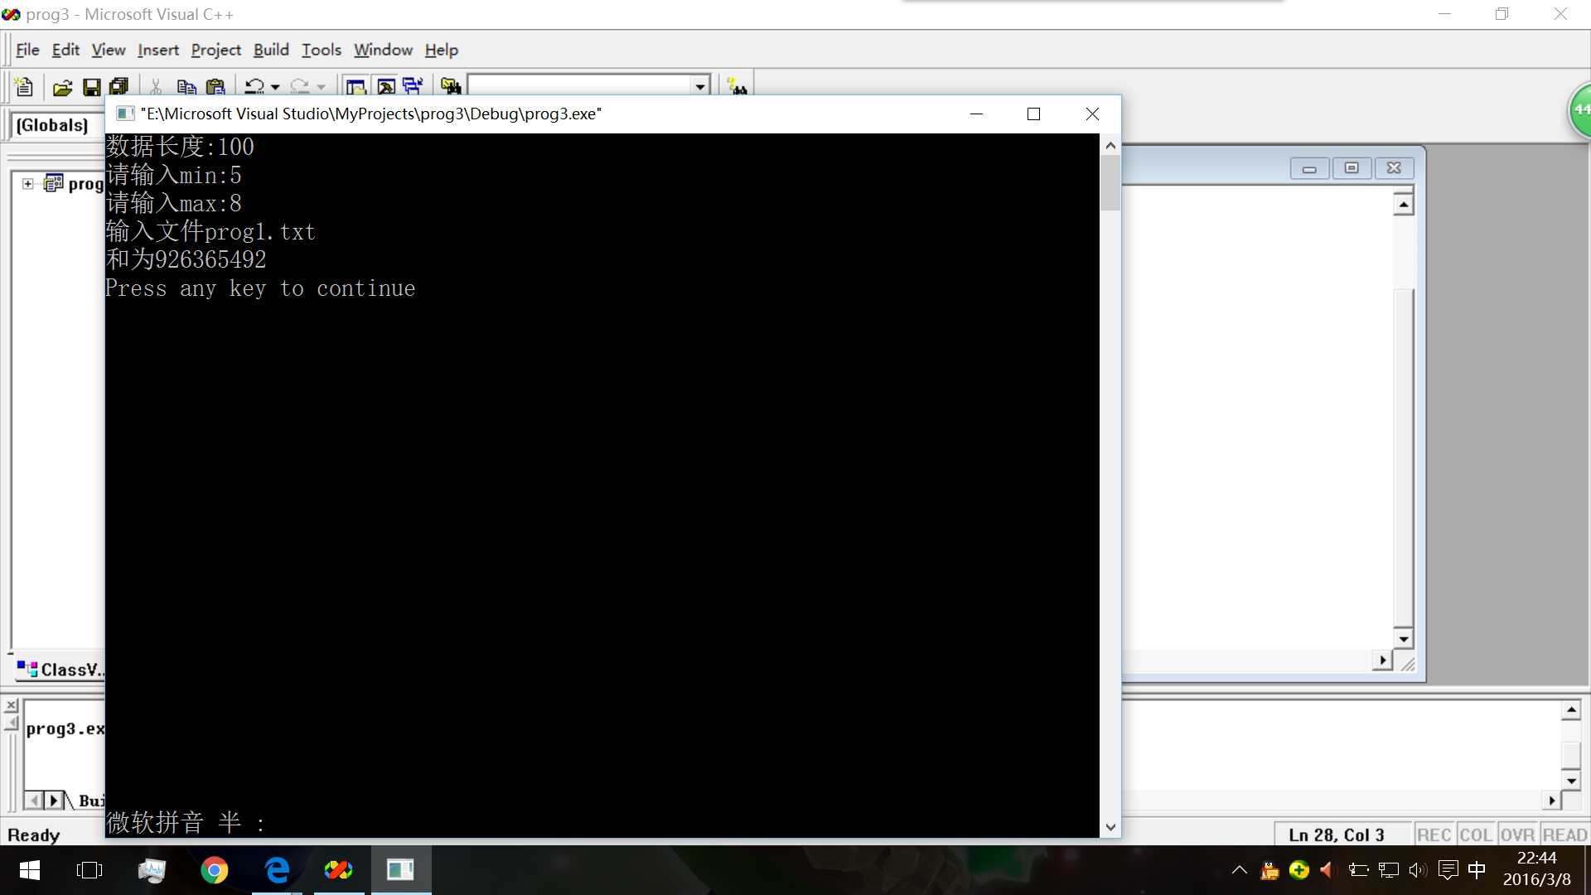Toggle the Workspace window icon
This screenshot has width=1591, height=895.
click(x=356, y=86)
